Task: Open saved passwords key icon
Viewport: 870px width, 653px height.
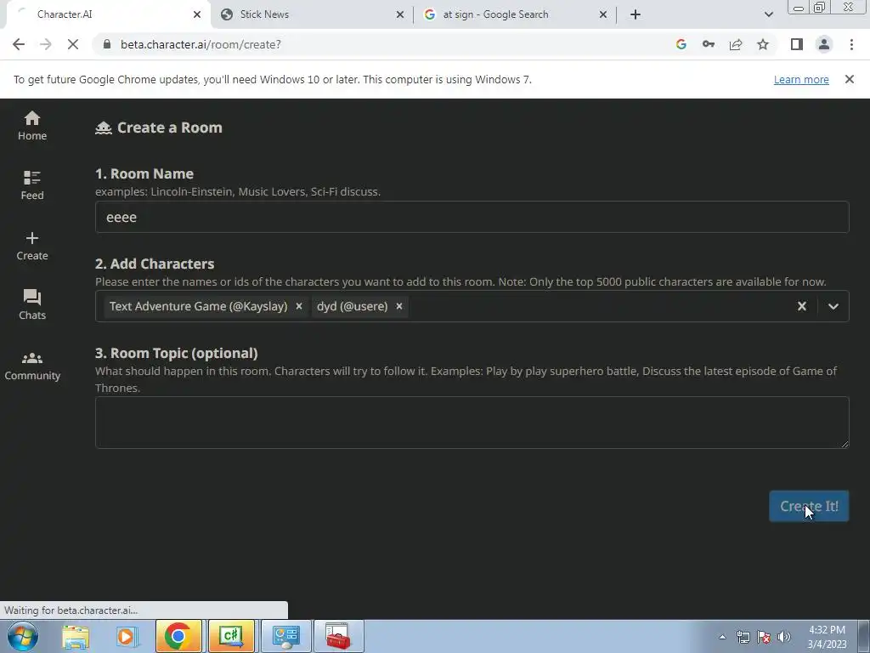Action: (x=709, y=44)
